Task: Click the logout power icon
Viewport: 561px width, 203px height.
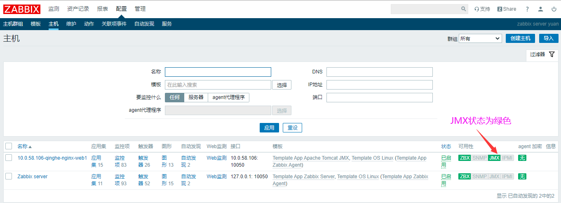Action: point(554,9)
